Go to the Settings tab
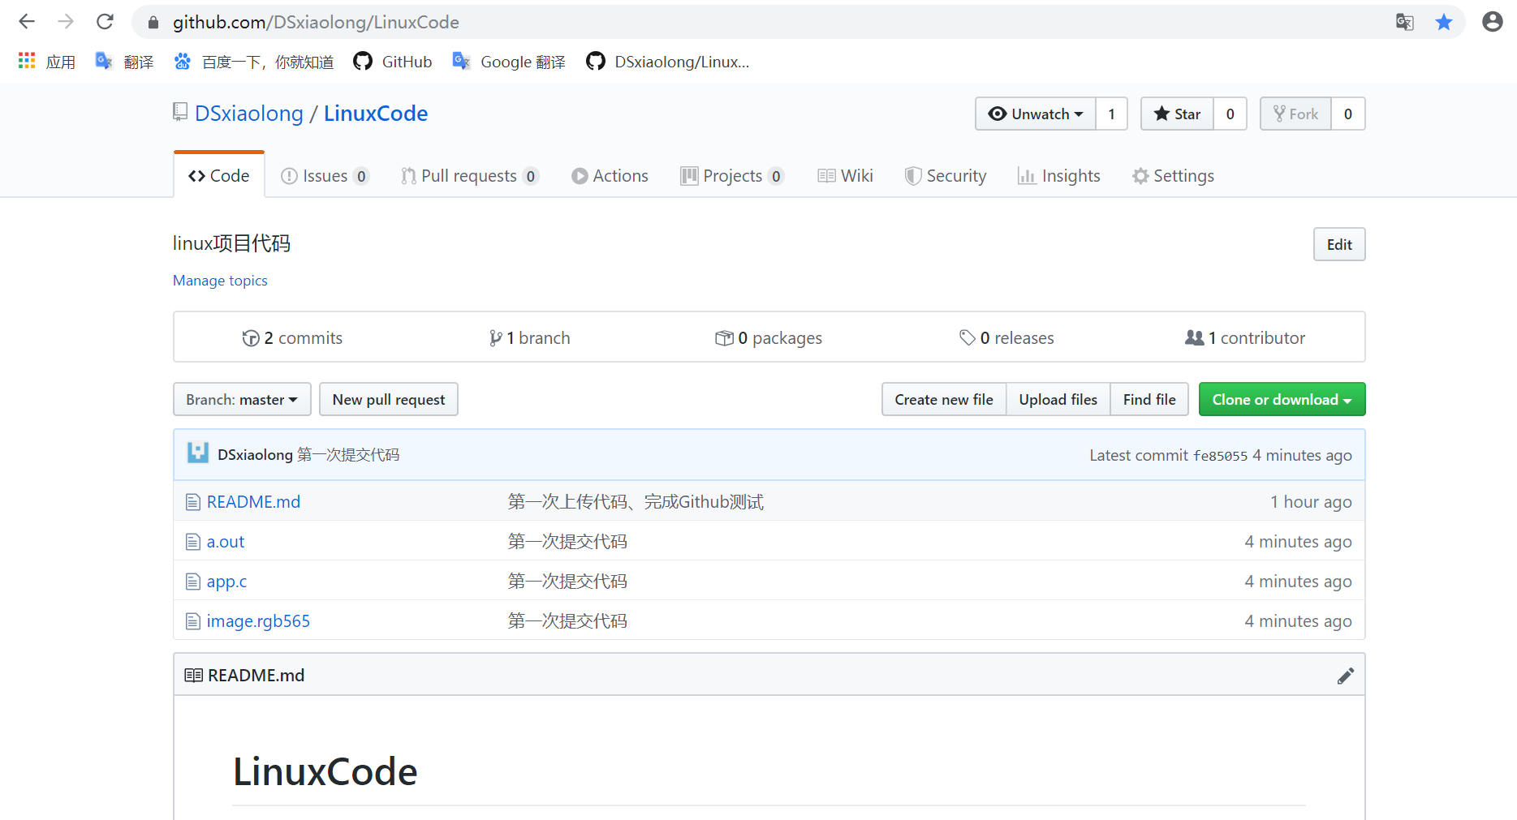 point(1174,176)
